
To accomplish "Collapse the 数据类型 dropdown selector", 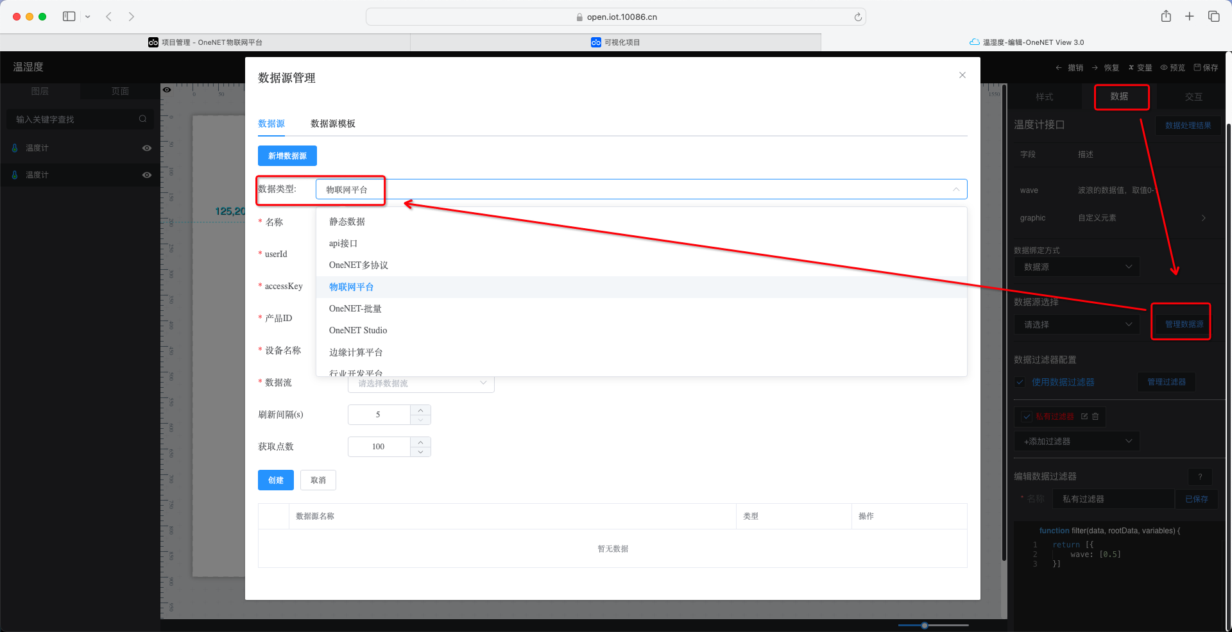I will tap(955, 189).
